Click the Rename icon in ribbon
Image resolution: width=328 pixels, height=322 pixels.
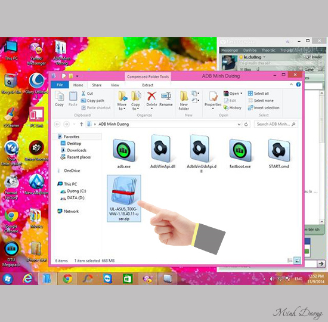pyautogui.click(x=166, y=99)
